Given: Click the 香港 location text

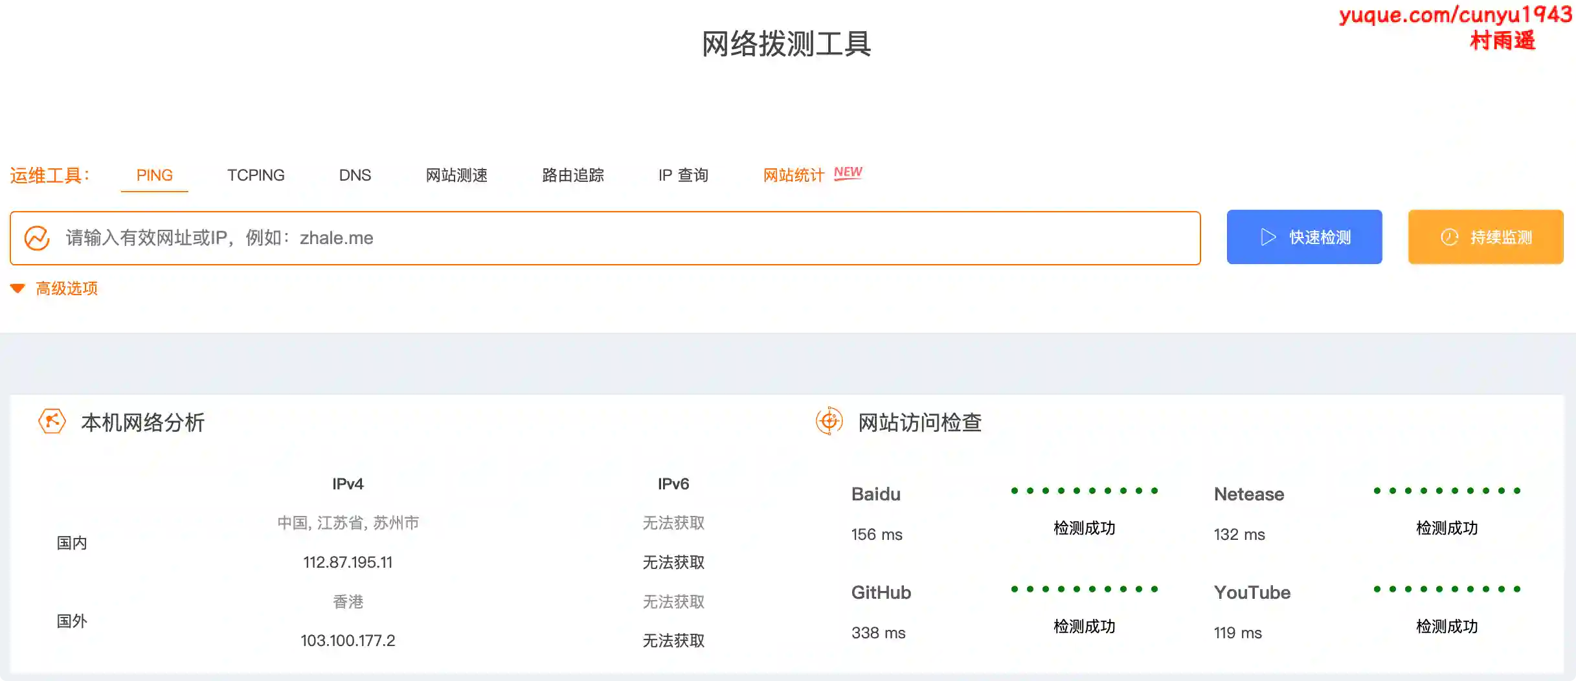Looking at the screenshot, I should pos(348,601).
